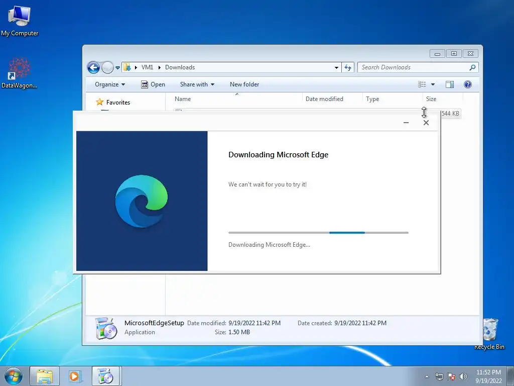Viewport: 514px width, 386px height.
Task: Open My Computer desktop icon
Action: tap(20, 21)
